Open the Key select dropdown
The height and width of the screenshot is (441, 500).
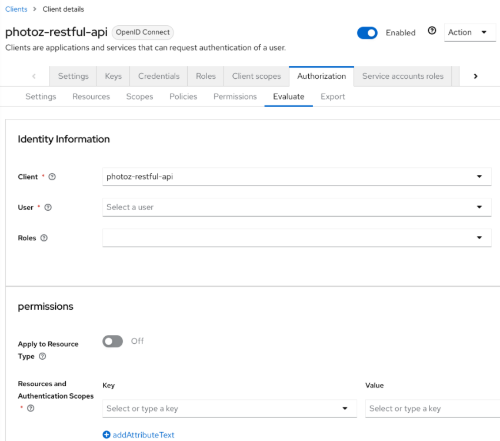(229, 409)
